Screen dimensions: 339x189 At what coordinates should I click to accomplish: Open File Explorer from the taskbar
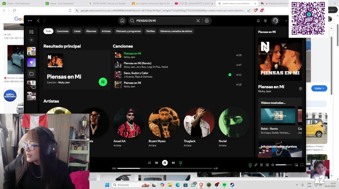(x=170, y=185)
